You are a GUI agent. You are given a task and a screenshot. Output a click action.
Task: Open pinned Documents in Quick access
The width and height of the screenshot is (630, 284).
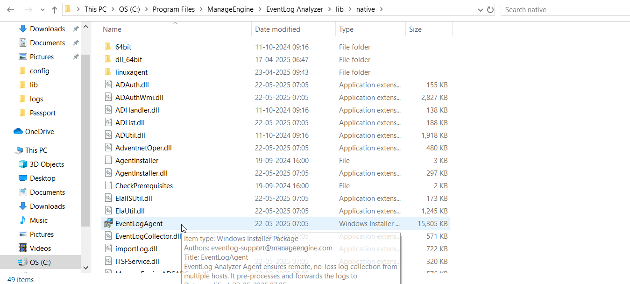pos(47,43)
